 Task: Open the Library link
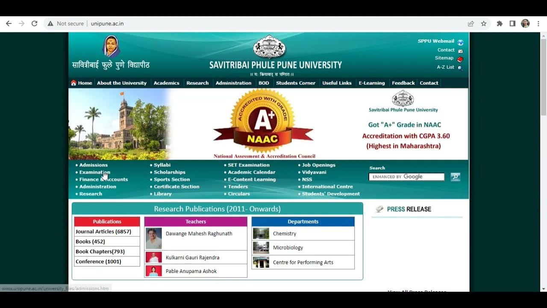point(163,194)
